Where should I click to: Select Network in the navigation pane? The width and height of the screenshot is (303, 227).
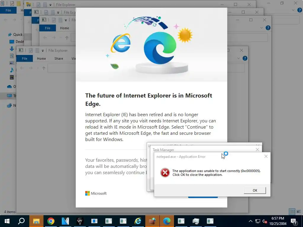[x=9, y=106]
